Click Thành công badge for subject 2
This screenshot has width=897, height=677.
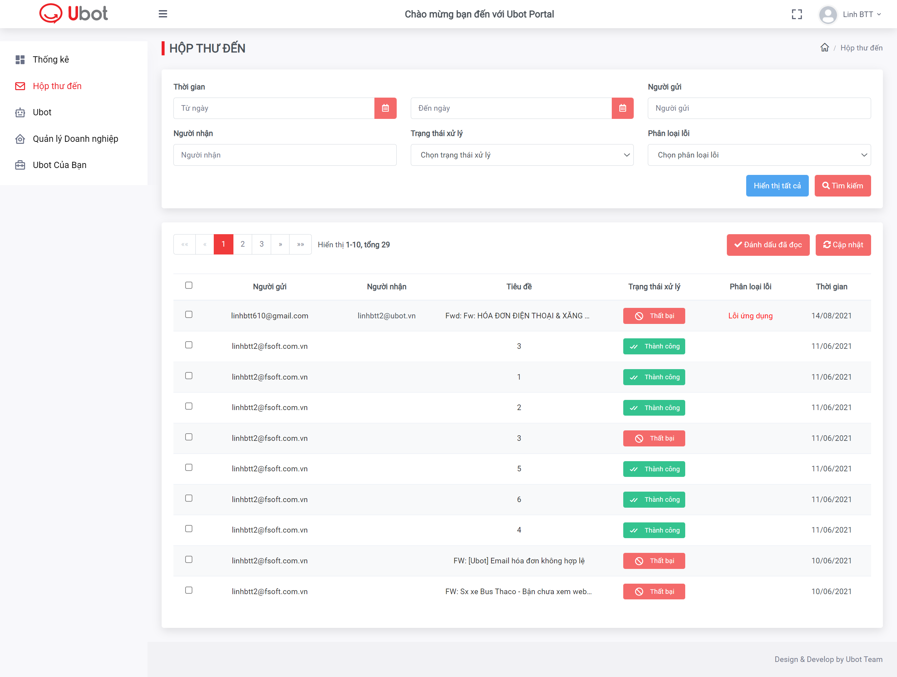654,407
